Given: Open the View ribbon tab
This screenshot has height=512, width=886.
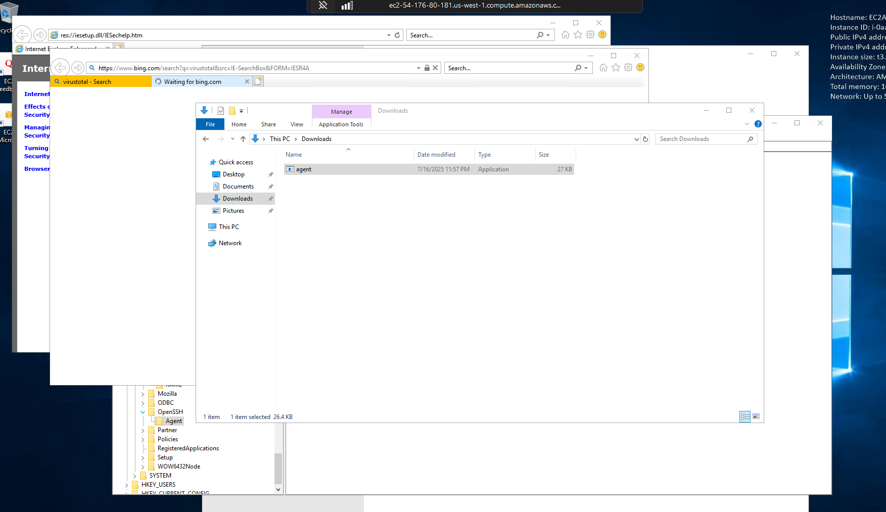Looking at the screenshot, I should [x=297, y=124].
